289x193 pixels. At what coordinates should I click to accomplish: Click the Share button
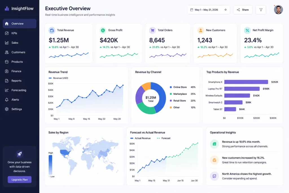[x=243, y=10]
